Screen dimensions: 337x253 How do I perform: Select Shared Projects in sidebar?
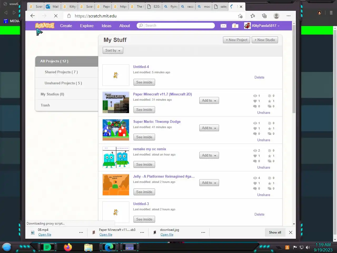tap(67, 72)
